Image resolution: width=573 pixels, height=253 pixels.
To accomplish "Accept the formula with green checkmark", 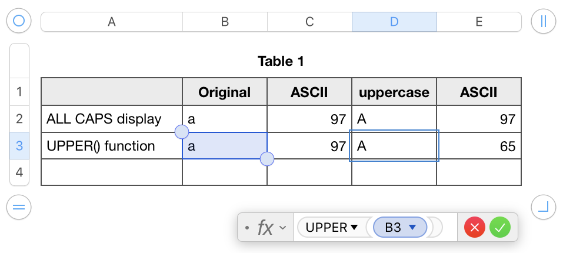I will coord(501,227).
